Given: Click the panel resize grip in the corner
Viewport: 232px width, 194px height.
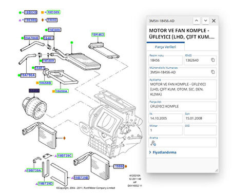Looking at the screenshot, I should (x=217, y=170).
